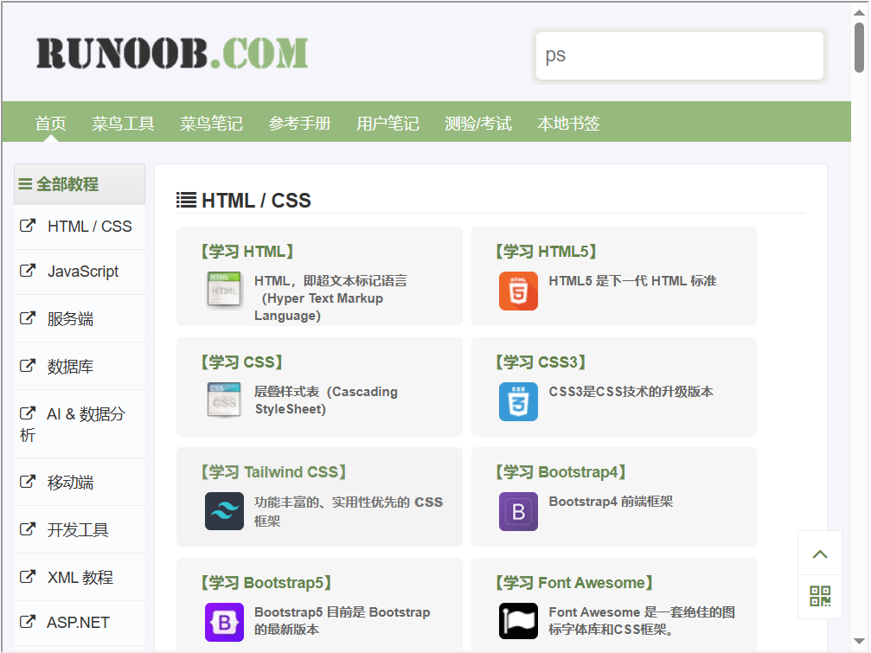Open the 【学习 Font Awesome】 link
Screen dimensions: 871x653
pos(574,582)
